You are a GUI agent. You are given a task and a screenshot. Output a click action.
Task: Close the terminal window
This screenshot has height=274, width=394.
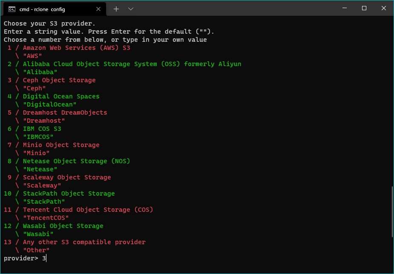point(384,8)
